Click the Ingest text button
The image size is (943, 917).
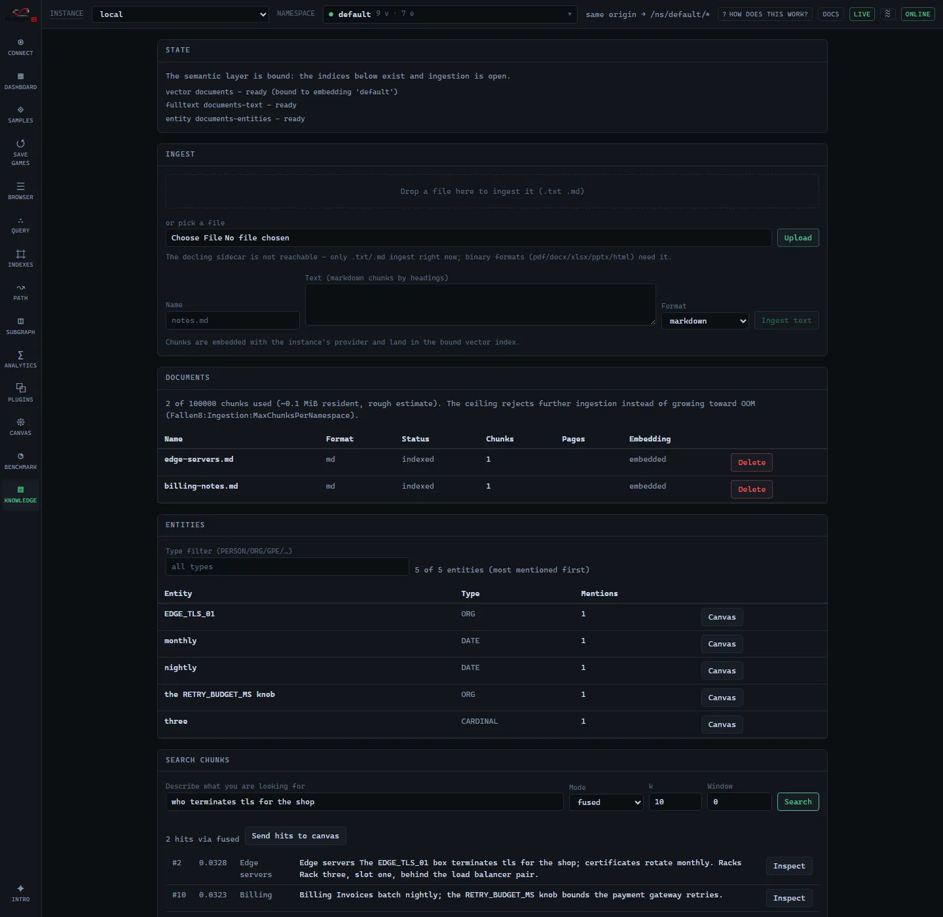point(786,320)
